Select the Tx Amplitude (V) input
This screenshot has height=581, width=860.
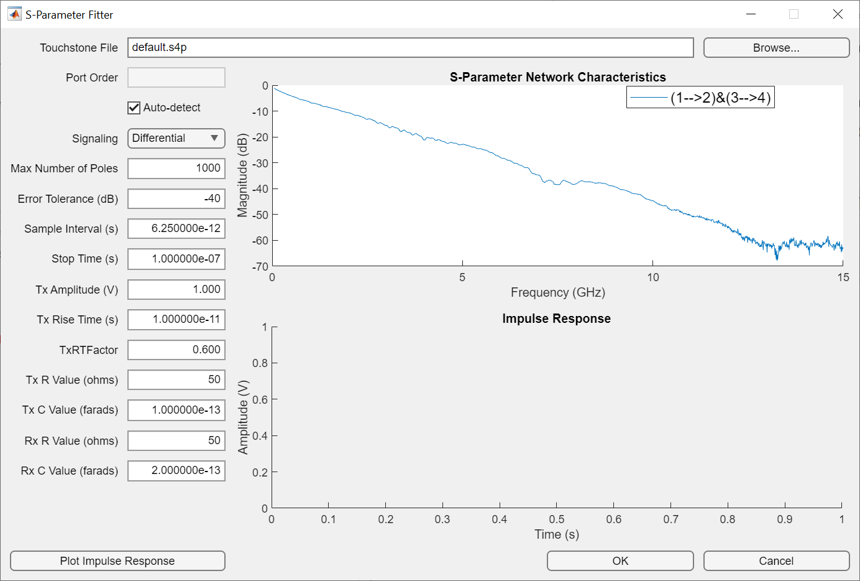pyautogui.click(x=176, y=289)
